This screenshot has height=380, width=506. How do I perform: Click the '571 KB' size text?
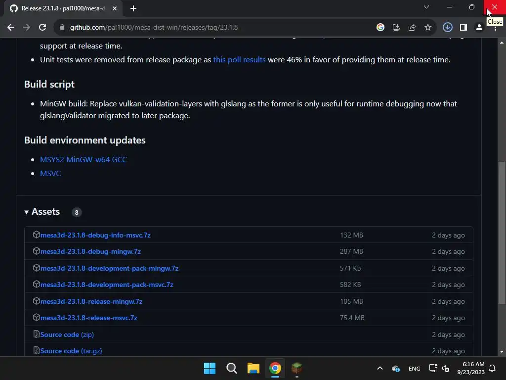click(x=350, y=268)
